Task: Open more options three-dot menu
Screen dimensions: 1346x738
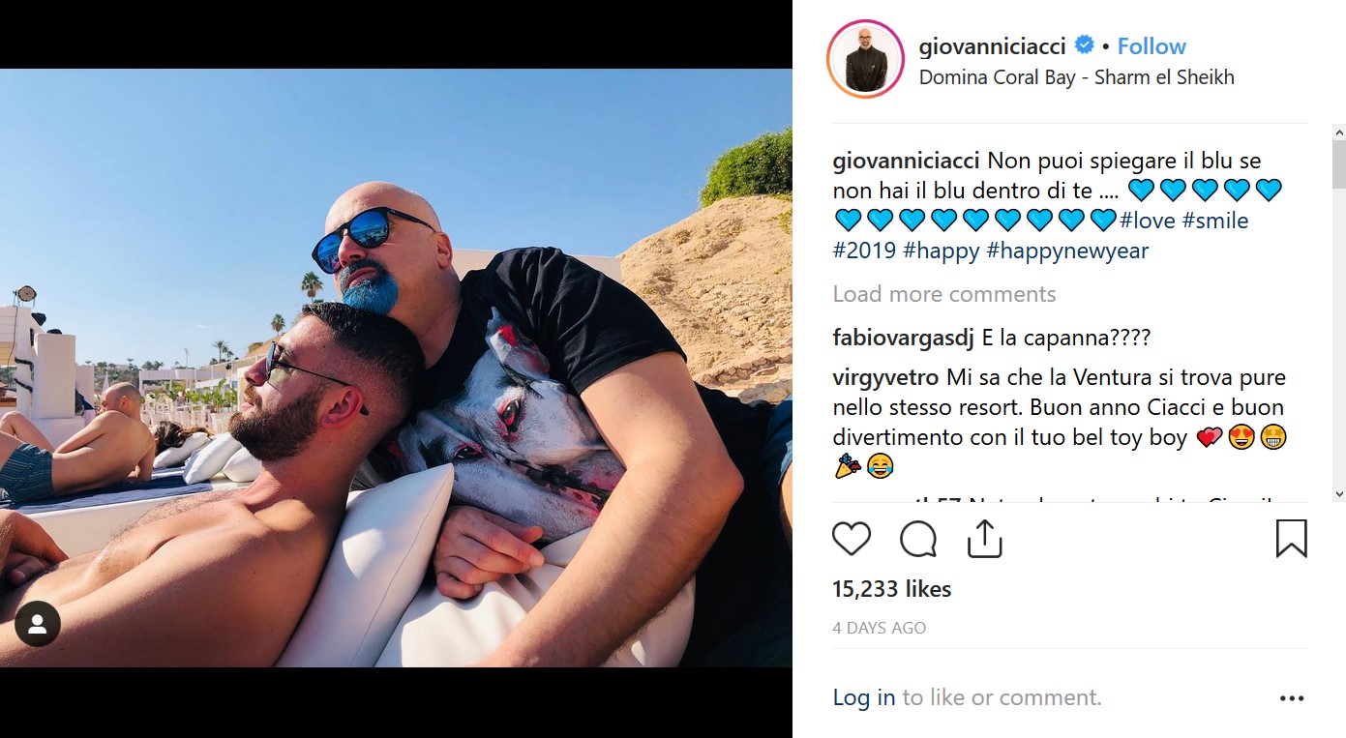Action: tap(1292, 697)
